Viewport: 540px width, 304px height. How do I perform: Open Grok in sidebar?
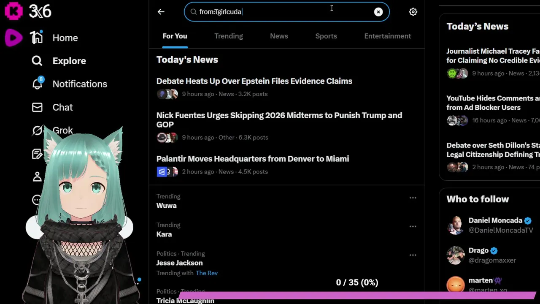click(x=62, y=130)
